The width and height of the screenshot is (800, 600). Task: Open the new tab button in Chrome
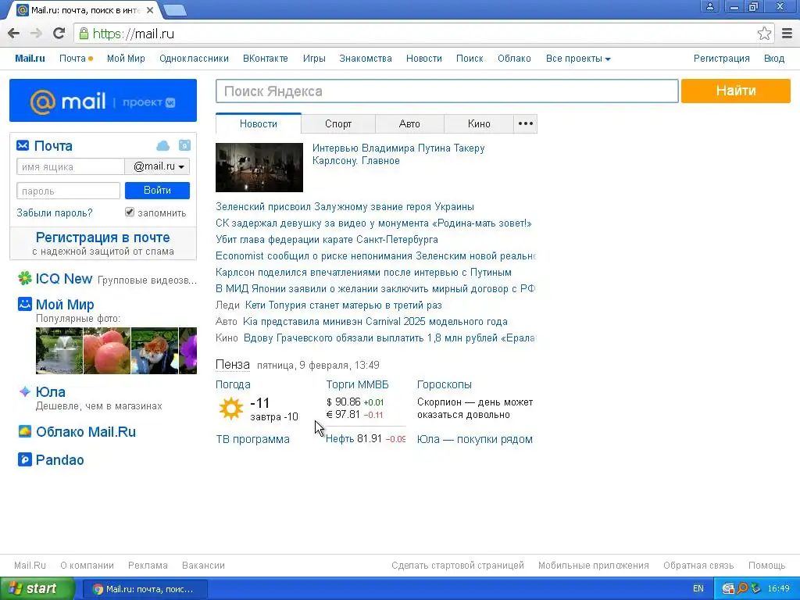(x=175, y=10)
